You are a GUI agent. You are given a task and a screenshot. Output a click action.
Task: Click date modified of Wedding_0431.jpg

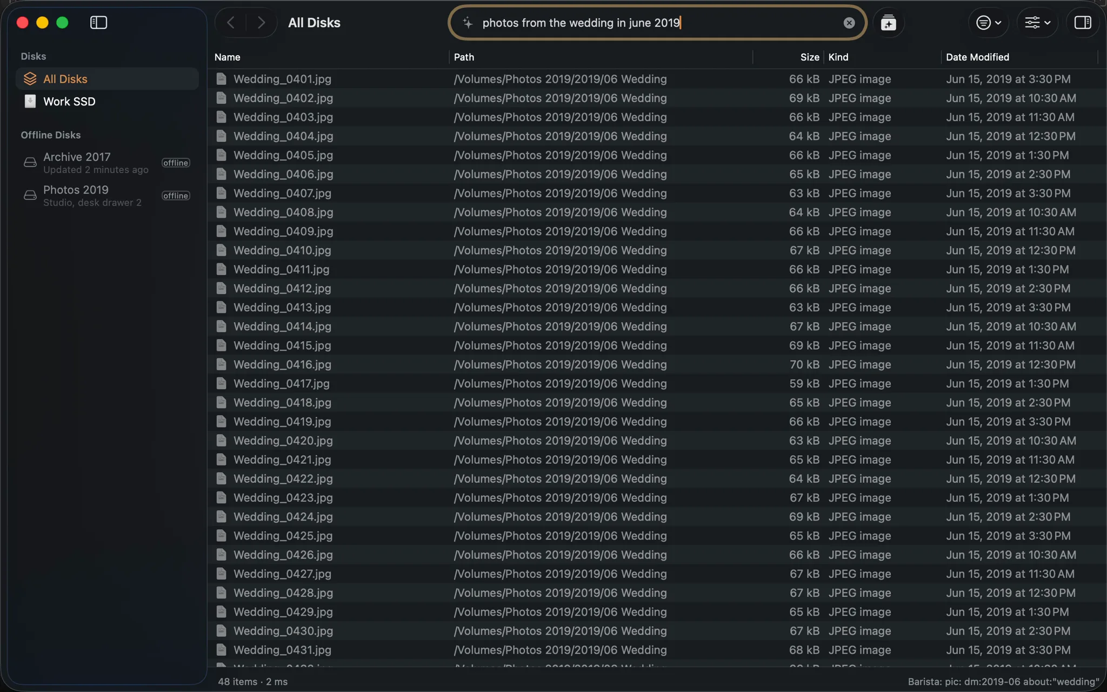pyautogui.click(x=1008, y=650)
